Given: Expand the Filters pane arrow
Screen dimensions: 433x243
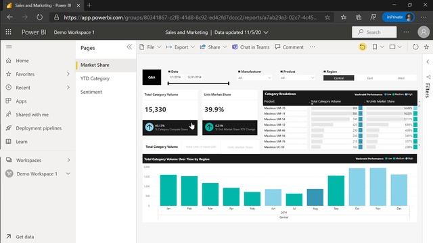Looking at the screenshot, I should [428, 61].
